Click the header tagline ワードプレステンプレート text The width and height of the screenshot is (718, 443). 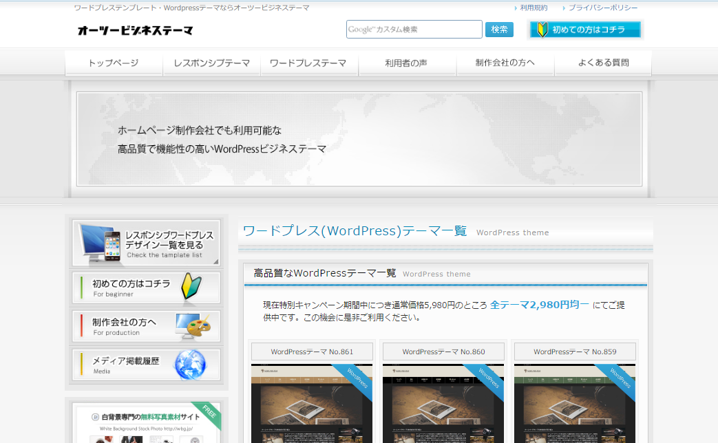coord(191,8)
